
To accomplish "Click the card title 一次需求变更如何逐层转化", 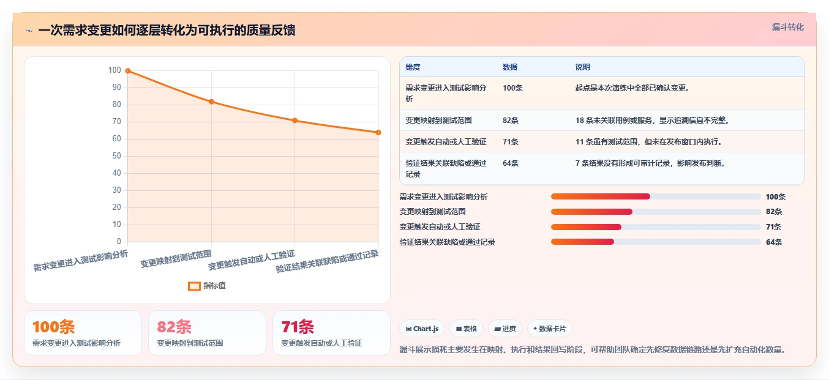I will pyautogui.click(x=167, y=30).
